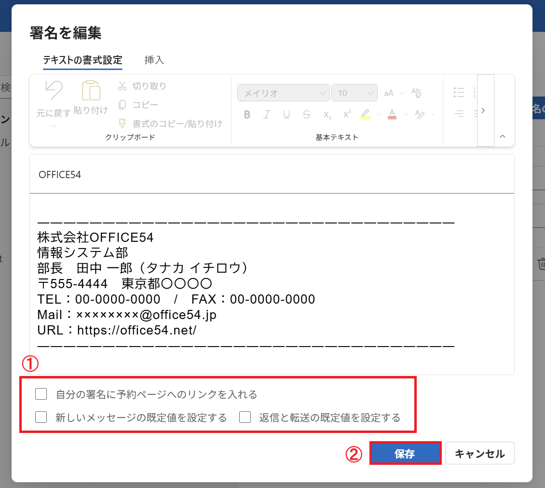This screenshot has width=545, height=488.
Task: Collapse the ribbon with the chevron
Action: 503,136
